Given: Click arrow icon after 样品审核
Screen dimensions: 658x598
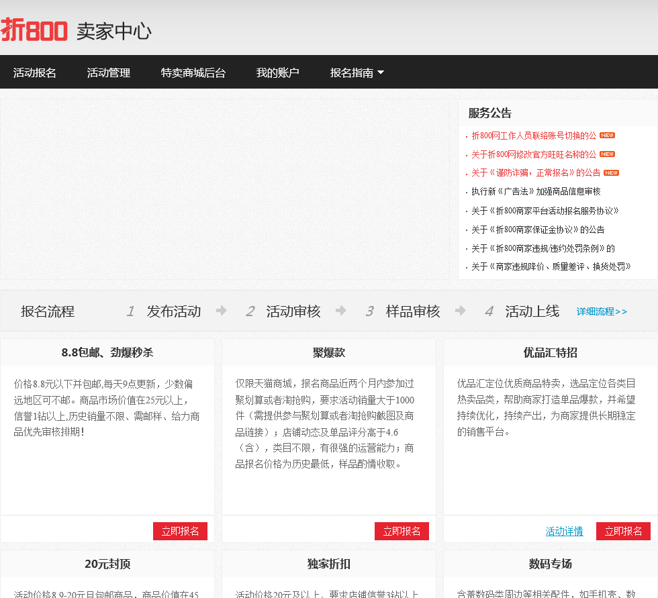Looking at the screenshot, I should [x=461, y=310].
